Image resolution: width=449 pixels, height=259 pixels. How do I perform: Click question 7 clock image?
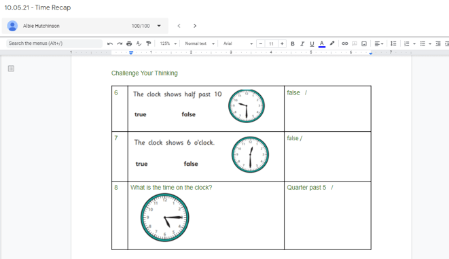[x=250, y=154]
